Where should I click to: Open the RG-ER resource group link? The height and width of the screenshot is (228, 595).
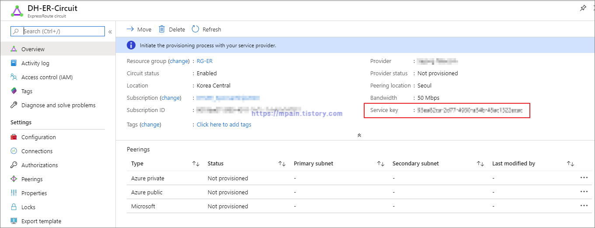205,61
